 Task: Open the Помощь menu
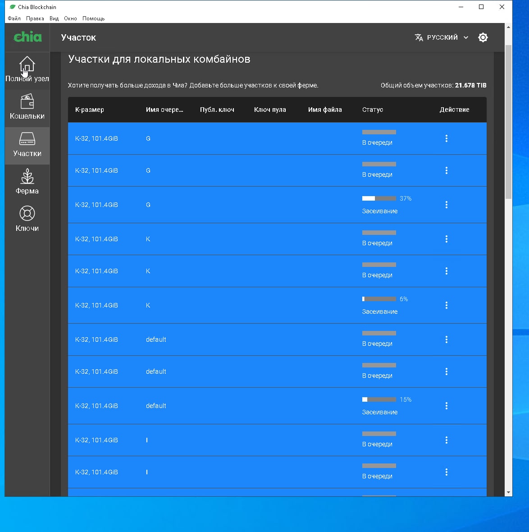click(93, 18)
